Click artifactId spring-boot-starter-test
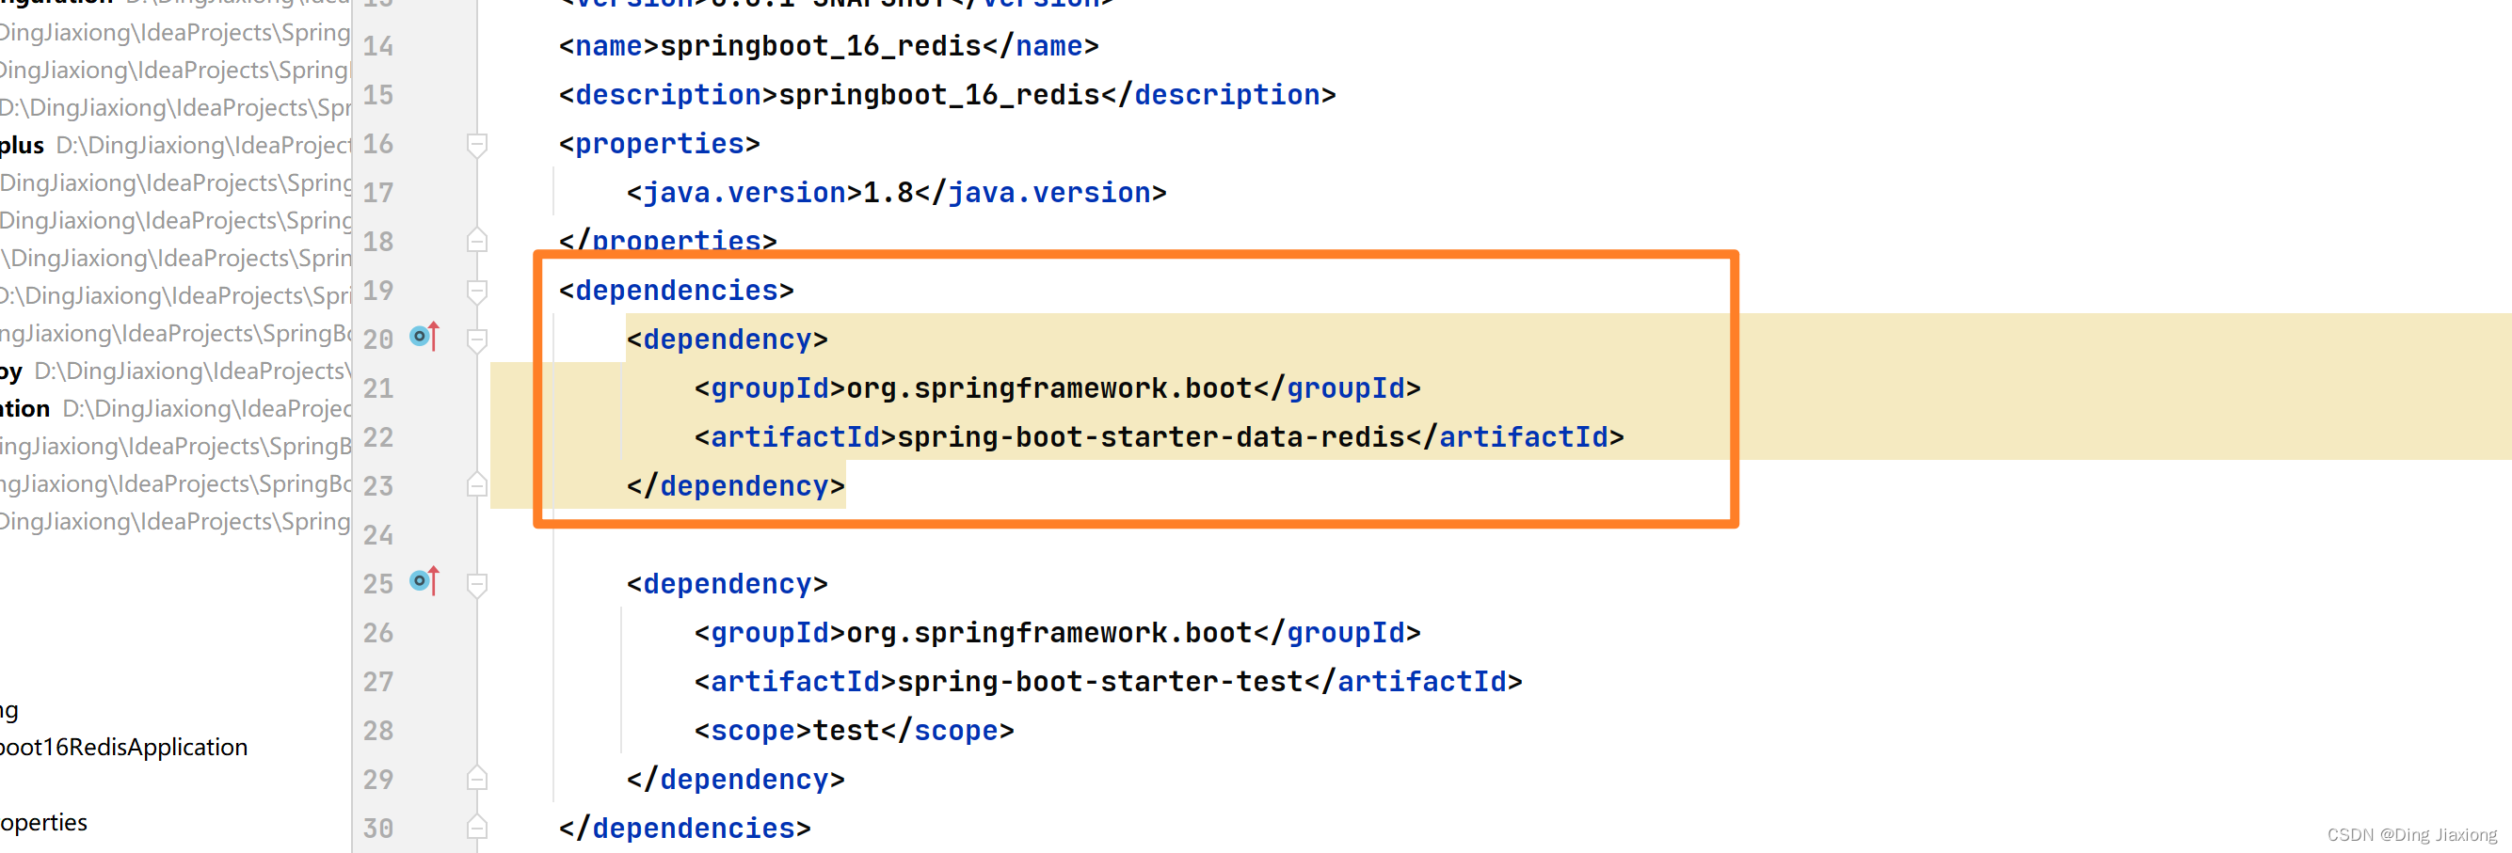 (1100, 682)
